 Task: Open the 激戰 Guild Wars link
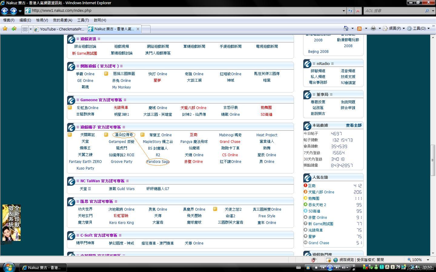122,189
